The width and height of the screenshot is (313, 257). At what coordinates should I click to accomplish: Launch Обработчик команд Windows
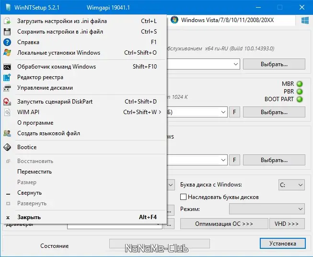[x=83, y=67]
